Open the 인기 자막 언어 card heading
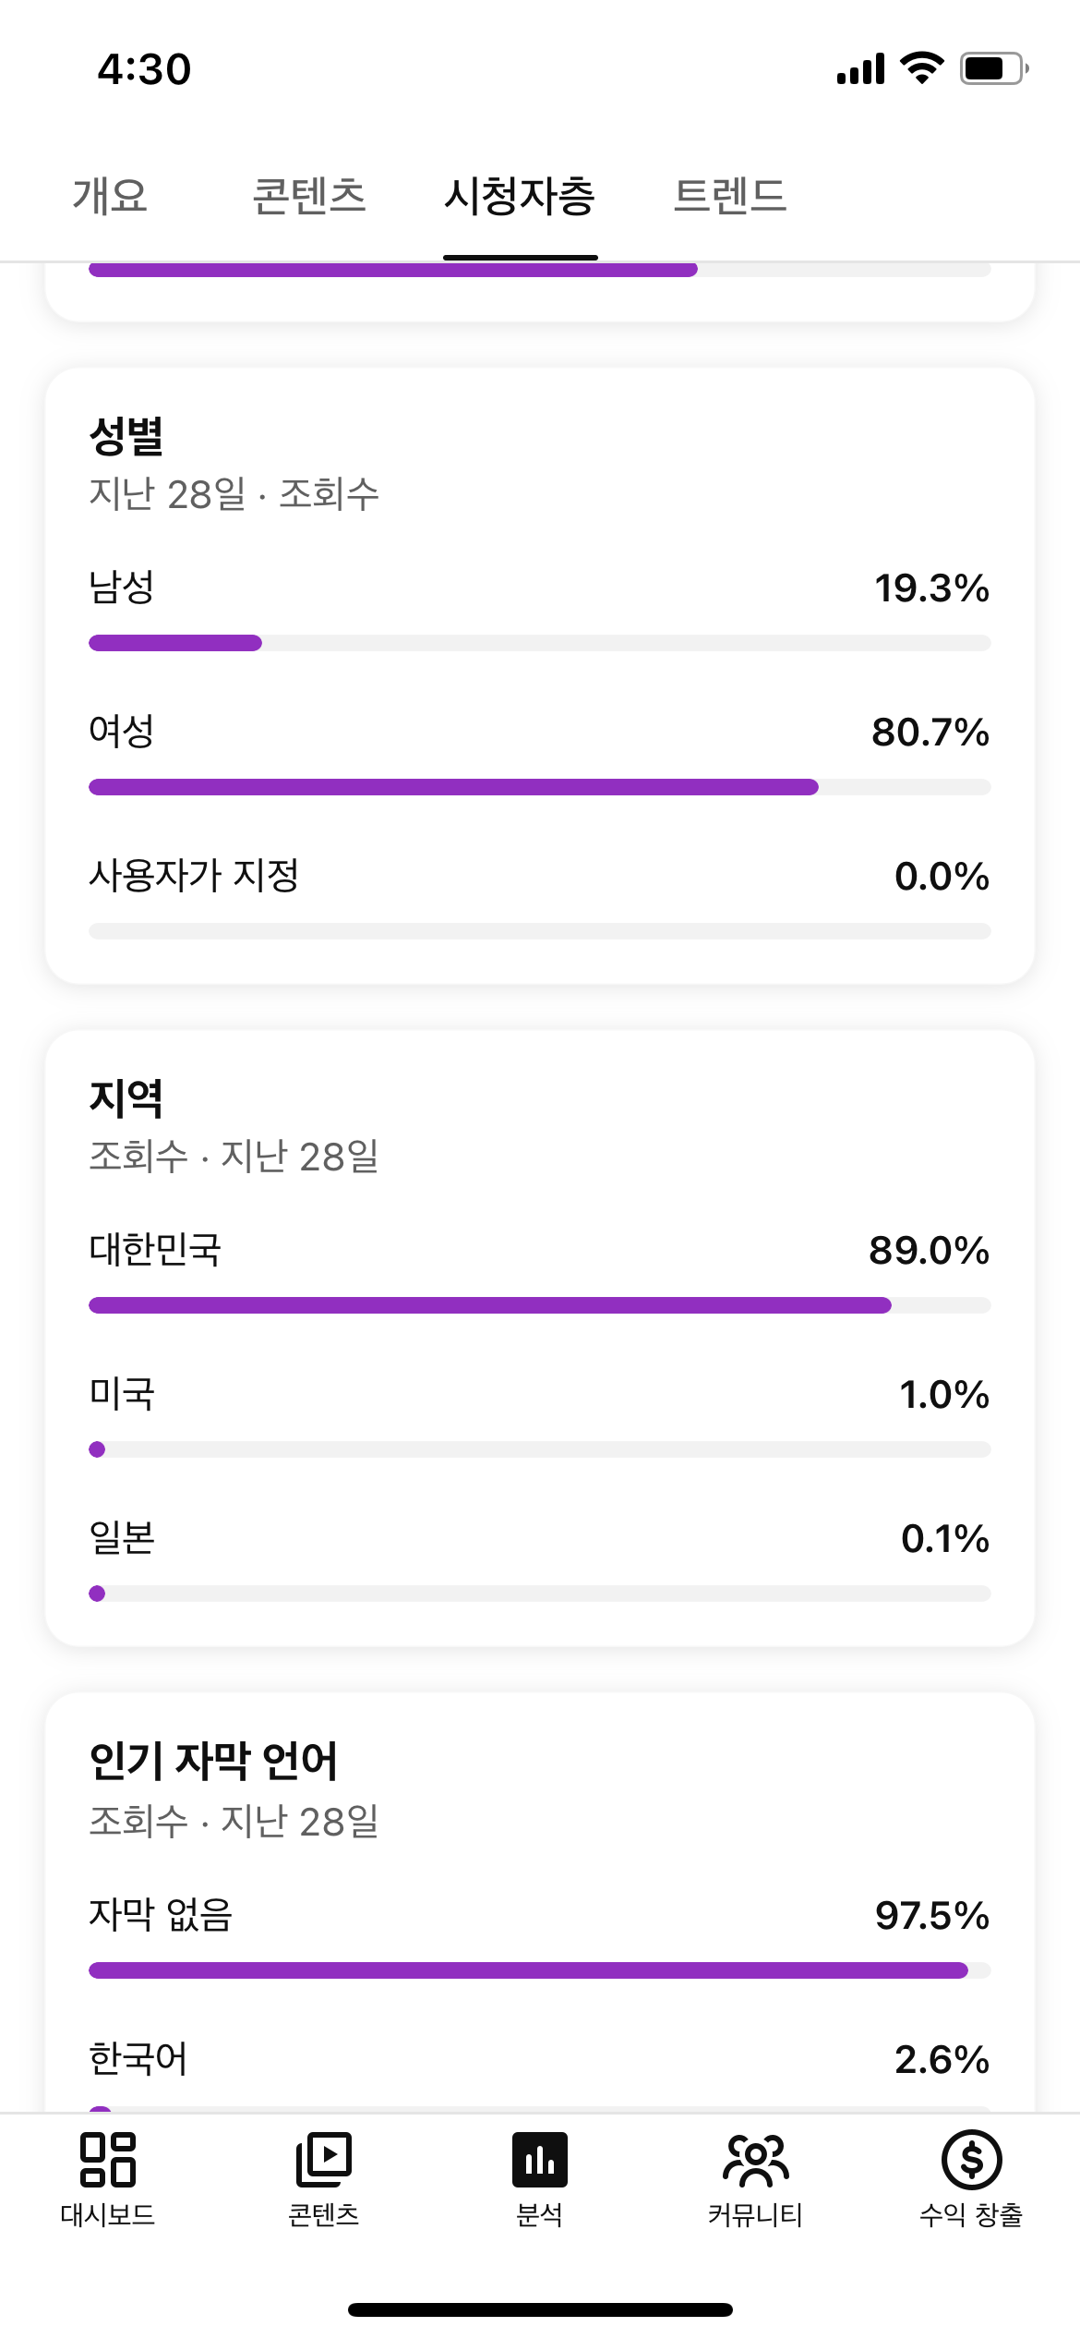Viewport: 1080px width, 2339px height. pyautogui.click(x=213, y=1761)
